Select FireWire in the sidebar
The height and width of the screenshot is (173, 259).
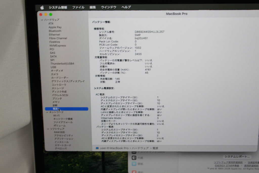[x=55, y=42]
